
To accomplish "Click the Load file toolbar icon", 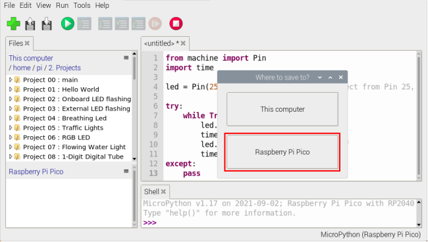I will (x=30, y=24).
